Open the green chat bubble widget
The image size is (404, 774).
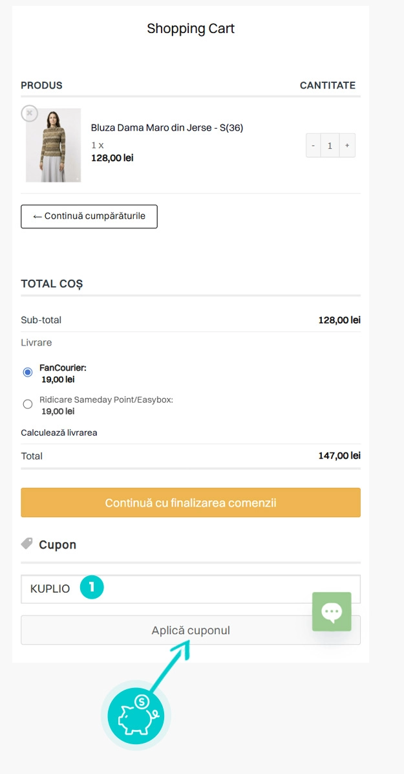(x=332, y=611)
